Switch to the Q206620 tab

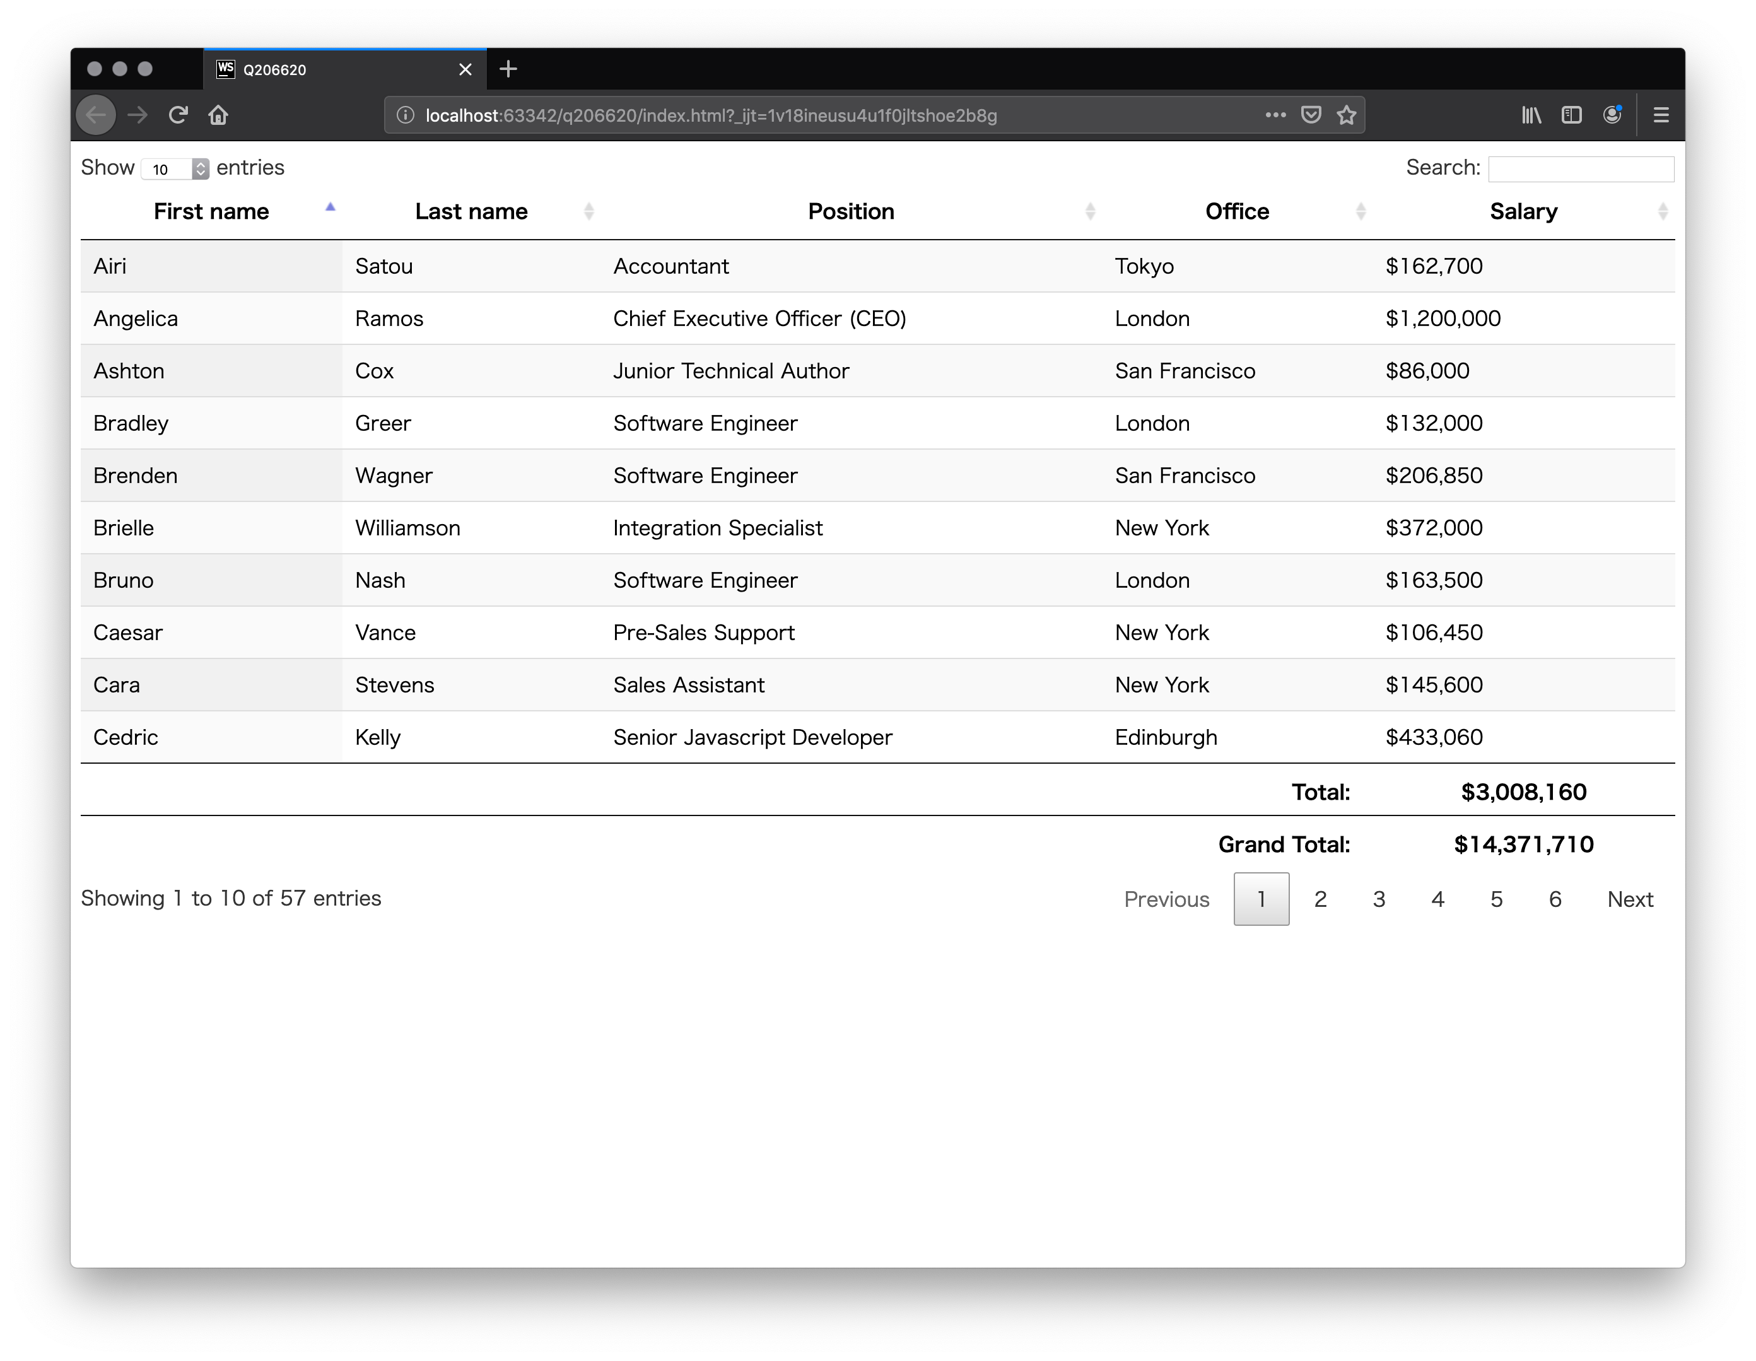(322, 69)
